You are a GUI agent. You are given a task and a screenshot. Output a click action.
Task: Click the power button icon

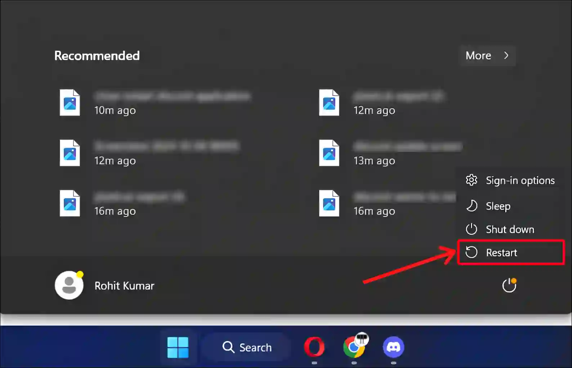[509, 285]
